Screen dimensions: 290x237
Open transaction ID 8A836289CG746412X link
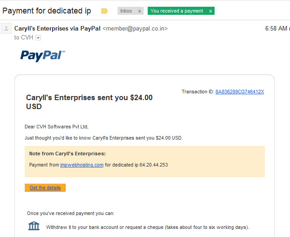[x=240, y=92]
